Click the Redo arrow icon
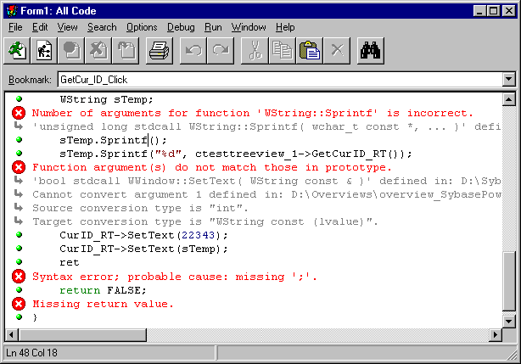 tap(221, 50)
